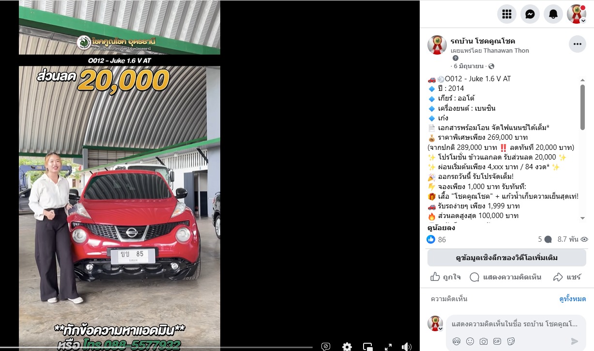
Task: Toggle video captions icon
Action: (x=326, y=346)
